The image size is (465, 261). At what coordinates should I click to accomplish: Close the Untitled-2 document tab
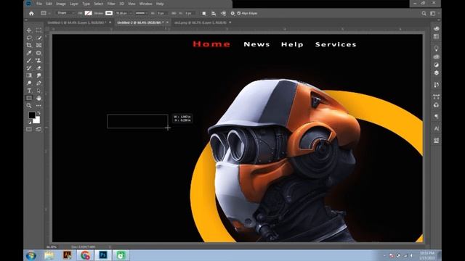[168, 22]
